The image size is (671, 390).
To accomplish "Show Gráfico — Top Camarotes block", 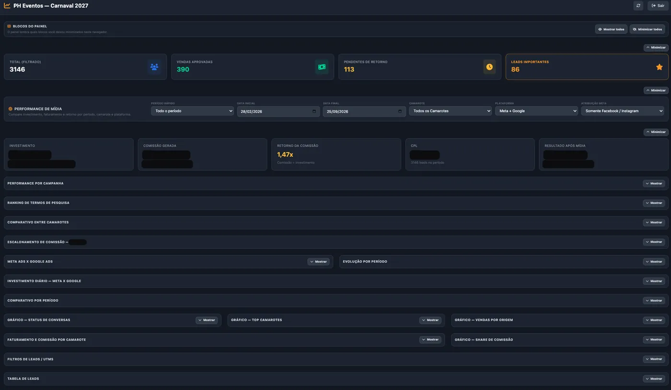I will [x=430, y=320].
